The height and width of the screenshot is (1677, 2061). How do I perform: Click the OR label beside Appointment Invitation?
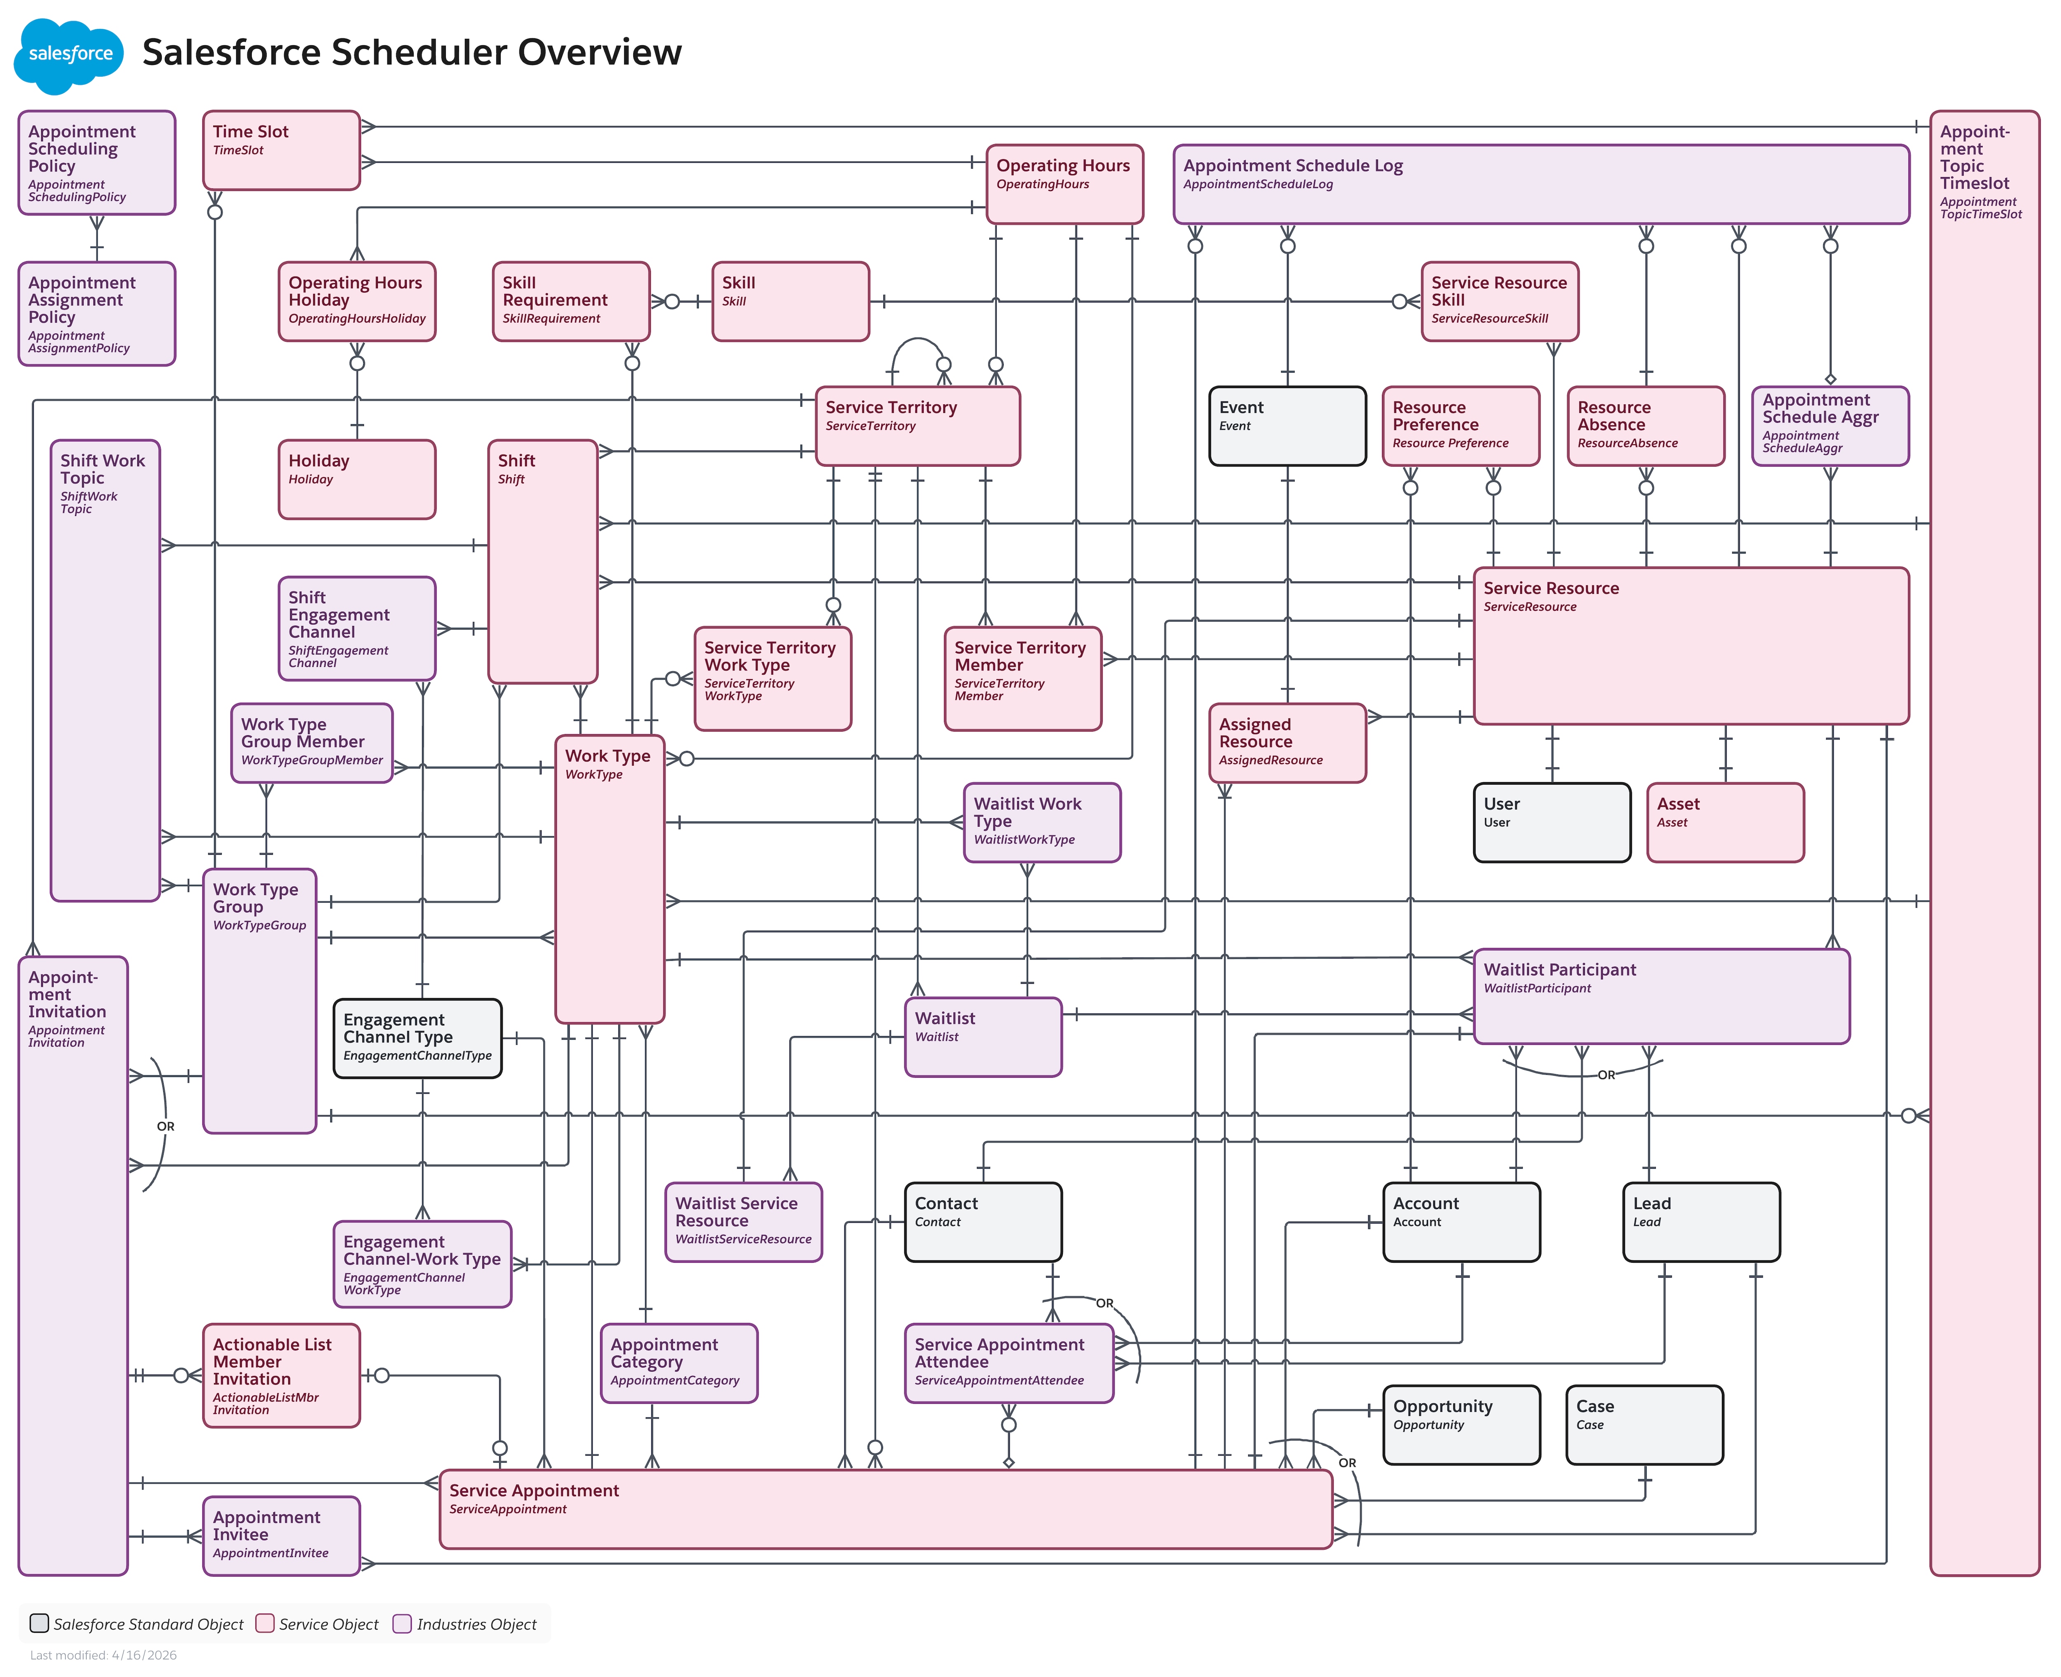pos(166,1126)
